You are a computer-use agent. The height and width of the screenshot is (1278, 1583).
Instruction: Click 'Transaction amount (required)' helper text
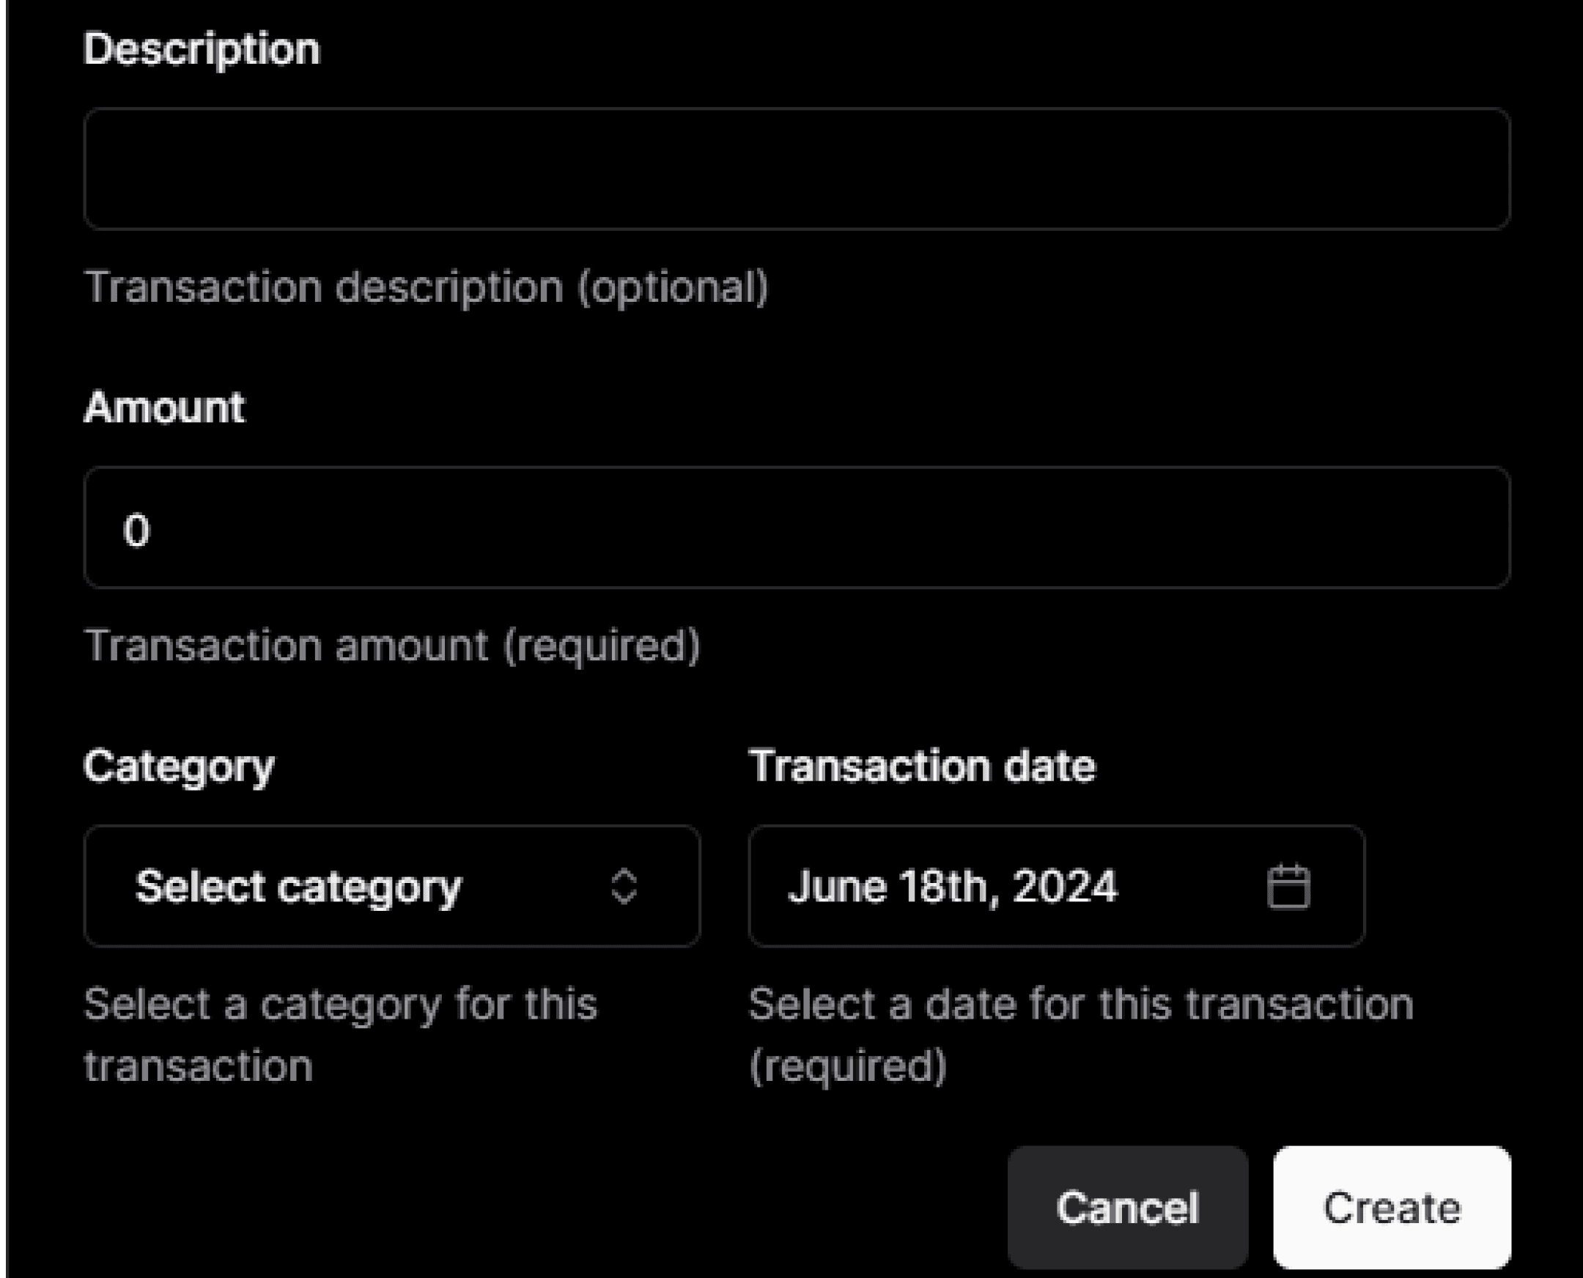(391, 646)
